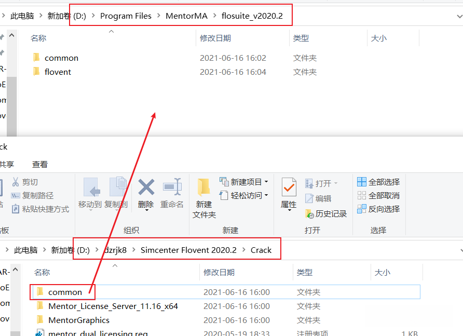Open the Properties (属性) dropdown arrow
Screen dimensions: 463x336
click(290, 210)
